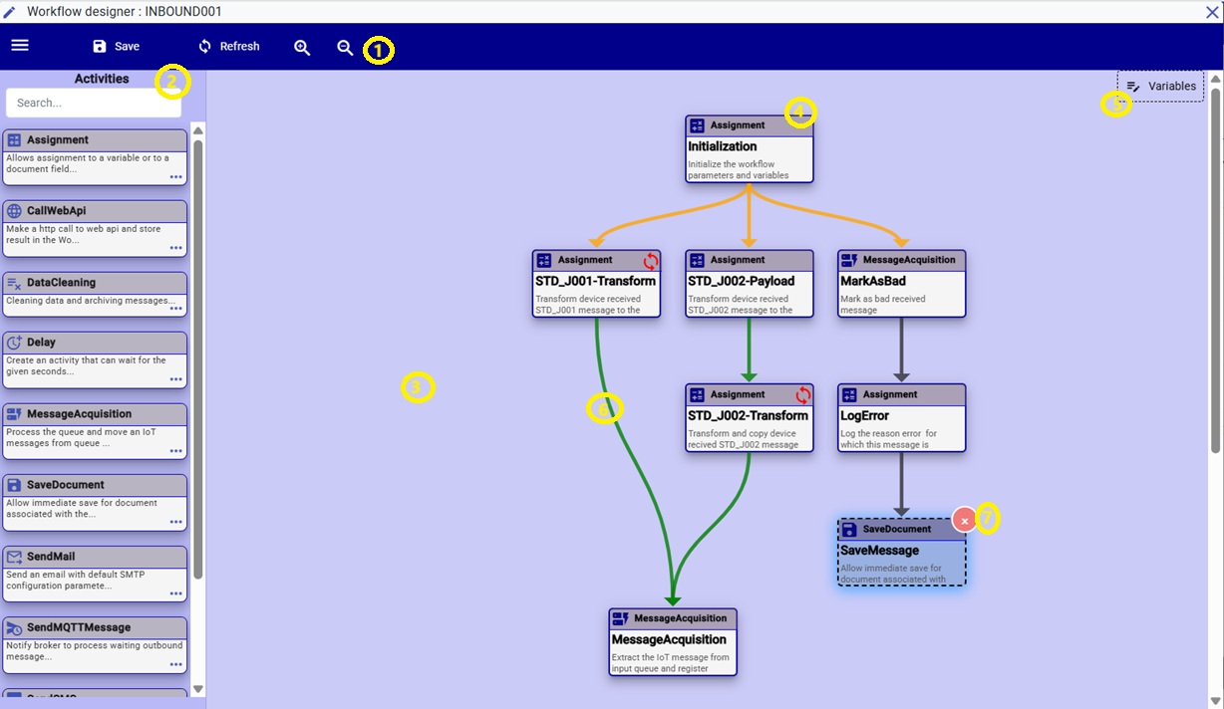Select the DataCleaning activity icon
1224x709 pixels.
[x=14, y=283]
